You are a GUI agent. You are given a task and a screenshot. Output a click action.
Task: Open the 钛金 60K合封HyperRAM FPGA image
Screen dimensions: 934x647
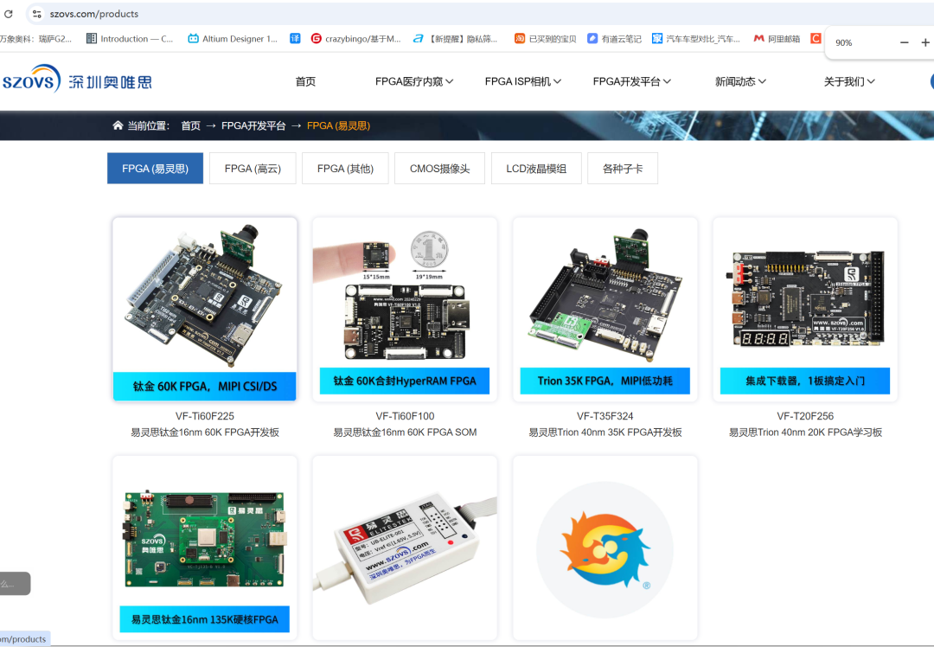(405, 309)
